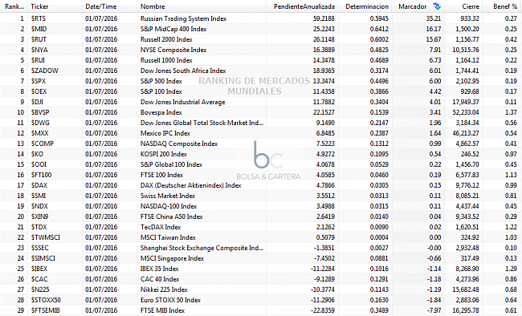The height and width of the screenshot is (316, 522).
Task: Select the $ZADOW ticker cell
Action: 45,71
